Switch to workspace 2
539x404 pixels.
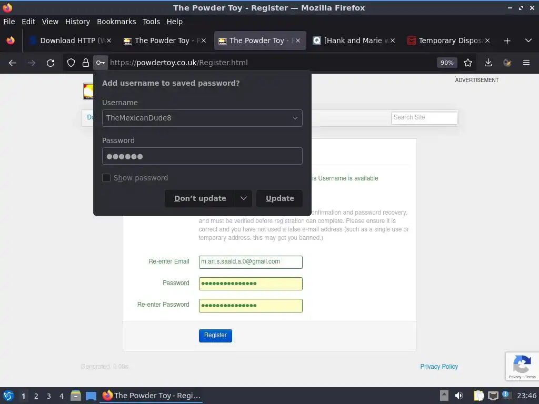(36, 396)
